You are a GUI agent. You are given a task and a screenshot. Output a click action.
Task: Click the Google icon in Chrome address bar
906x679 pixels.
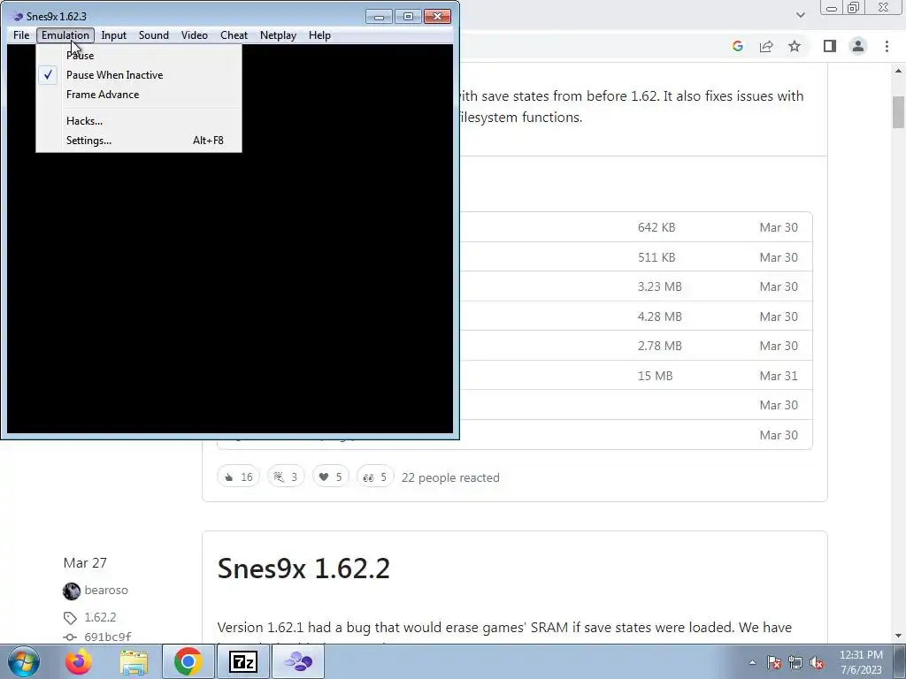[x=737, y=46]
